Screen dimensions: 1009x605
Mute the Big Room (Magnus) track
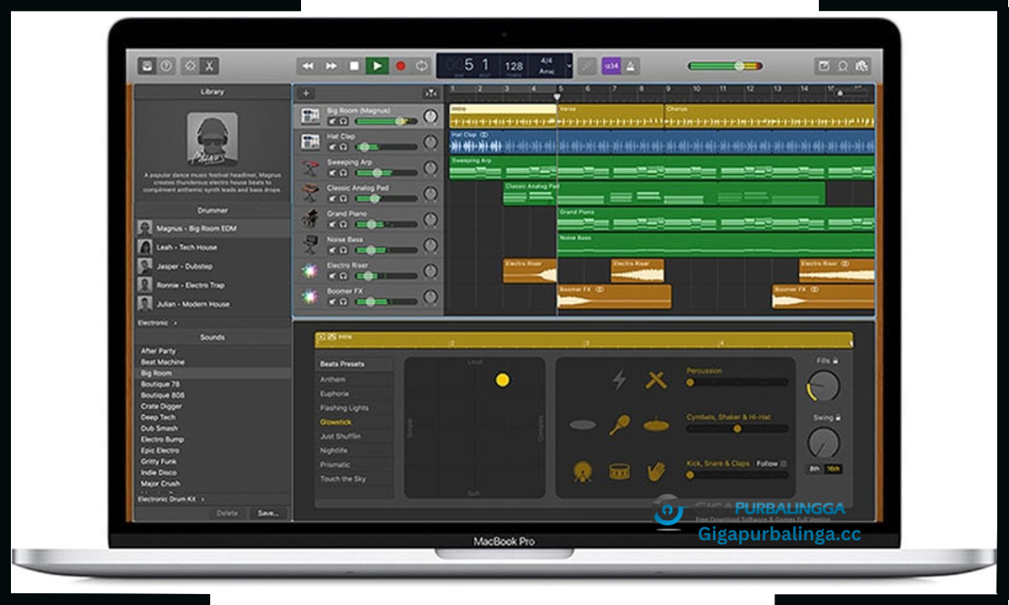pos(332,122)
